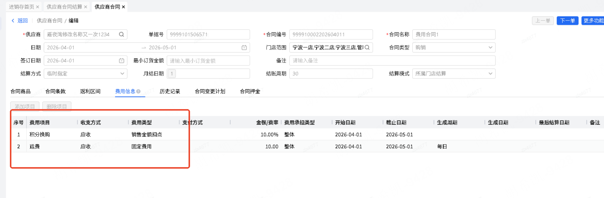Screen dimensions: 604x198
Task: Close the 供应商合同结算 tab
Action: coord(86,7)
